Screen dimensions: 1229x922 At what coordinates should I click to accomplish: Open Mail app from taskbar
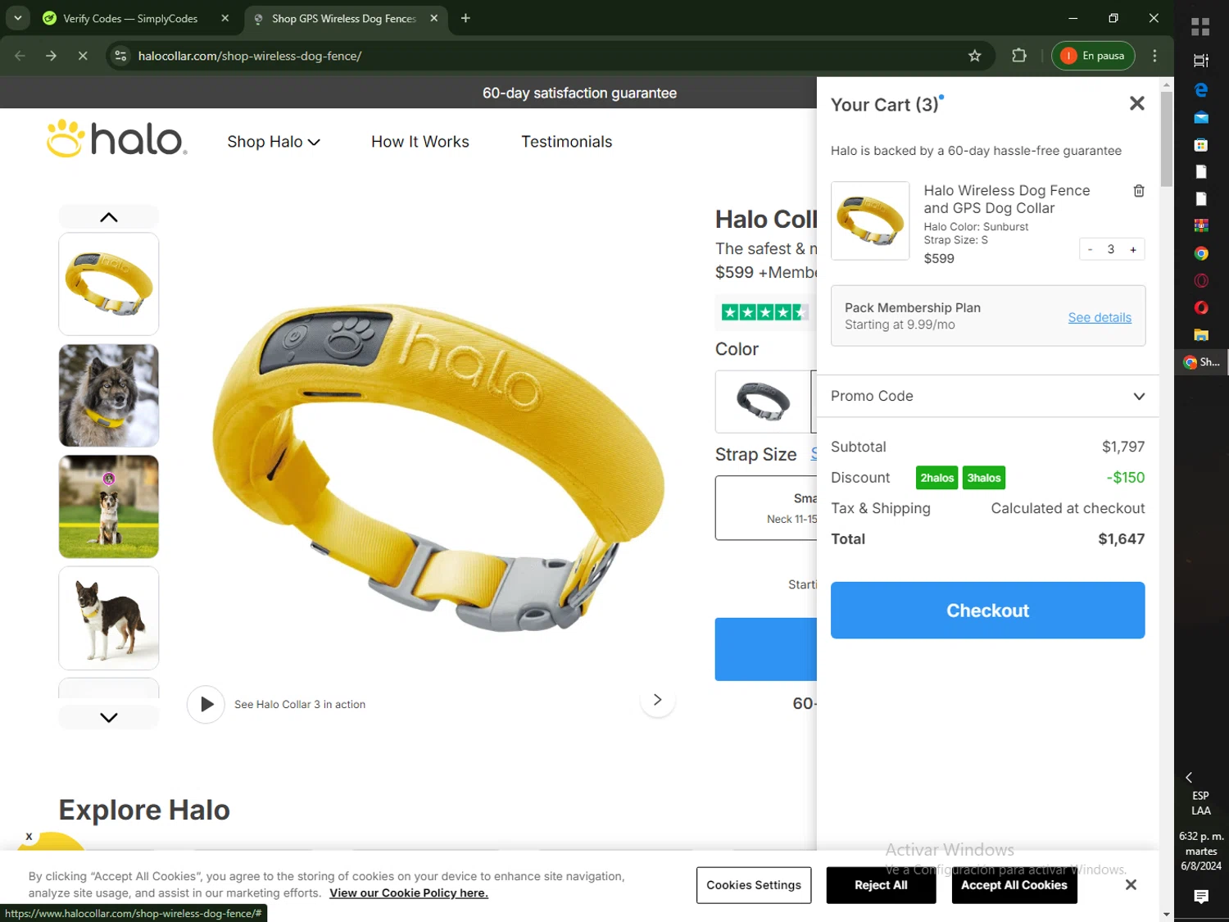tap(1200, 118)
